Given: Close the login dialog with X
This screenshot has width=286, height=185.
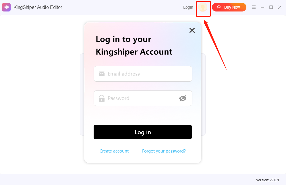Looking at the screenshot, I should click(192, 30).
